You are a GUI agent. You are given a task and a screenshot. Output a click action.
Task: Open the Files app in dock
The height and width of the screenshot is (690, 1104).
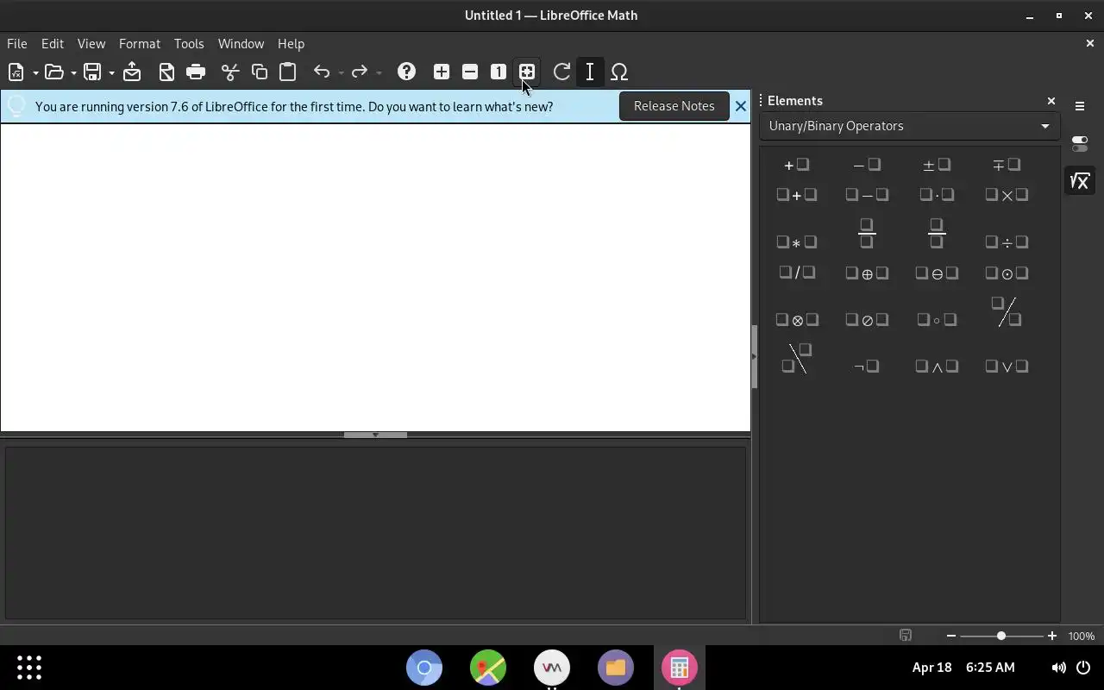pos(616,668)
